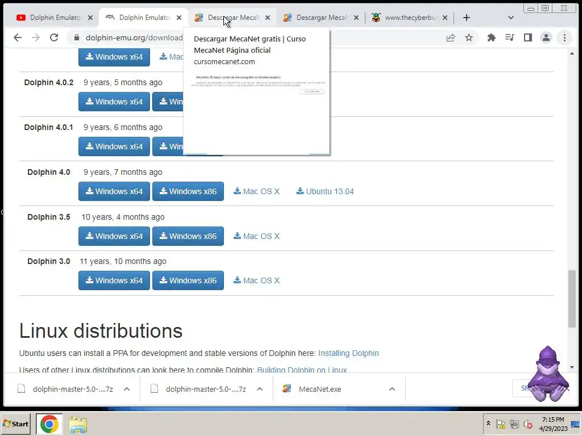Screen dimensions: 582x436
Task: Download Dolphin 3.5 Windows x86
Action: 188,236
